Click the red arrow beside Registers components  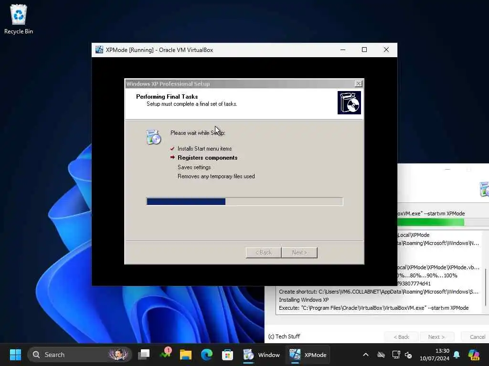[172, 157]
